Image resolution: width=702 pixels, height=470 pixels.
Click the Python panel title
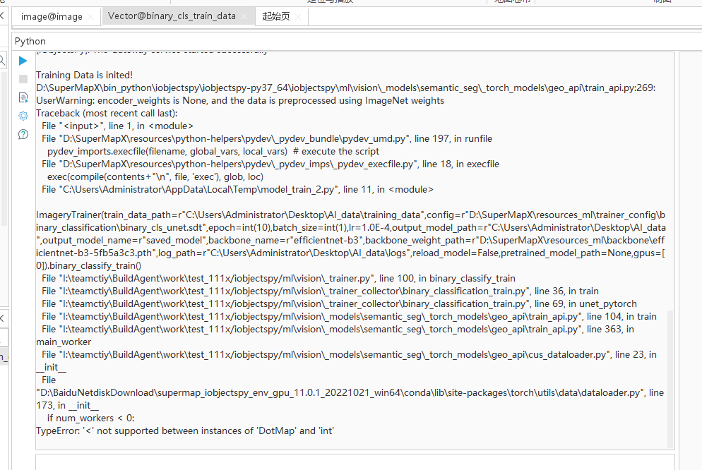coord(30,41)
